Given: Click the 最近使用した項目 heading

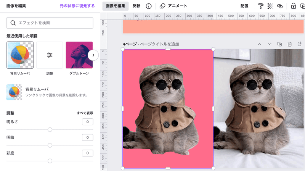Looking at the screenshot, I should 22,36.
